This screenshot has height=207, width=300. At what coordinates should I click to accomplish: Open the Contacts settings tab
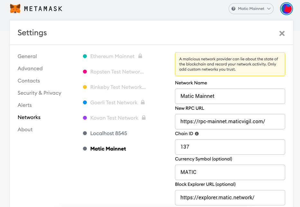(x=29, y=81)
